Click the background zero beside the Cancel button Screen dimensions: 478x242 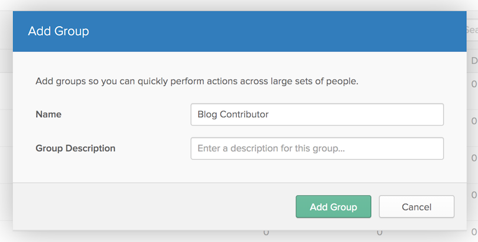[x=474, y=195]
